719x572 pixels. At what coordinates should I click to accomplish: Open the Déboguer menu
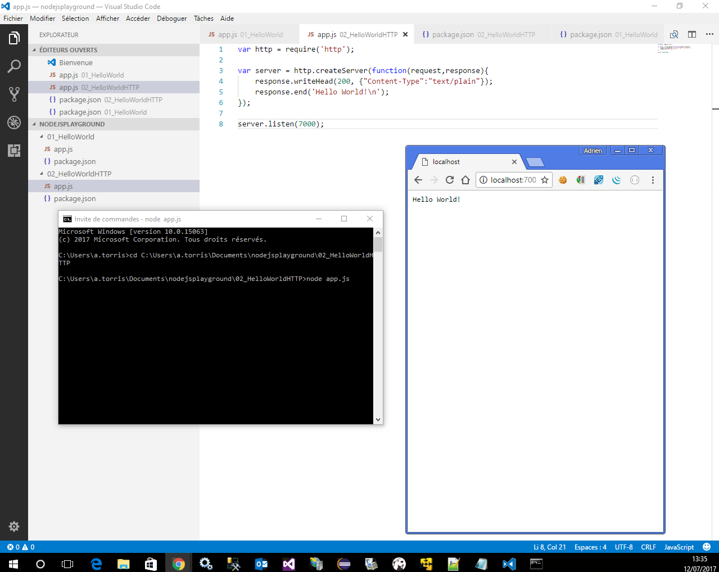pyautogui.click(x=171, y=18)
